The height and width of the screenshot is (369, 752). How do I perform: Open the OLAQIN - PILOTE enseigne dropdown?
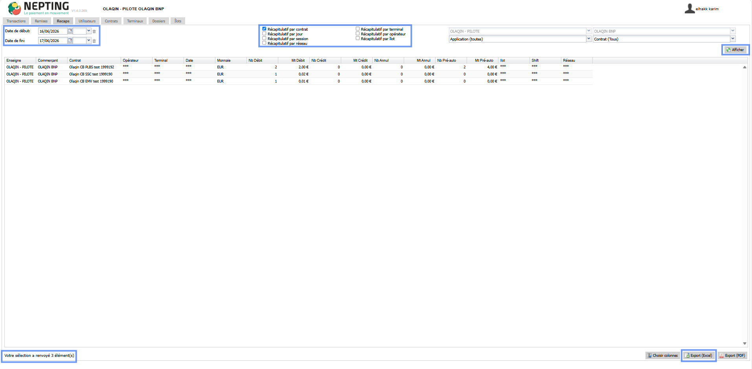click(x=588, y=31)
